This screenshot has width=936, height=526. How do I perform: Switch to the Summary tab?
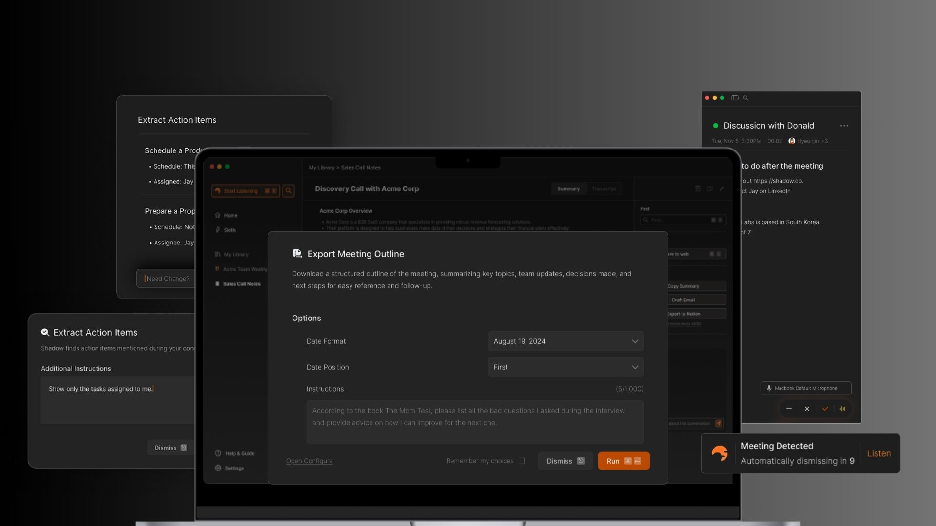pyautogui.click(x=568, y=188)
